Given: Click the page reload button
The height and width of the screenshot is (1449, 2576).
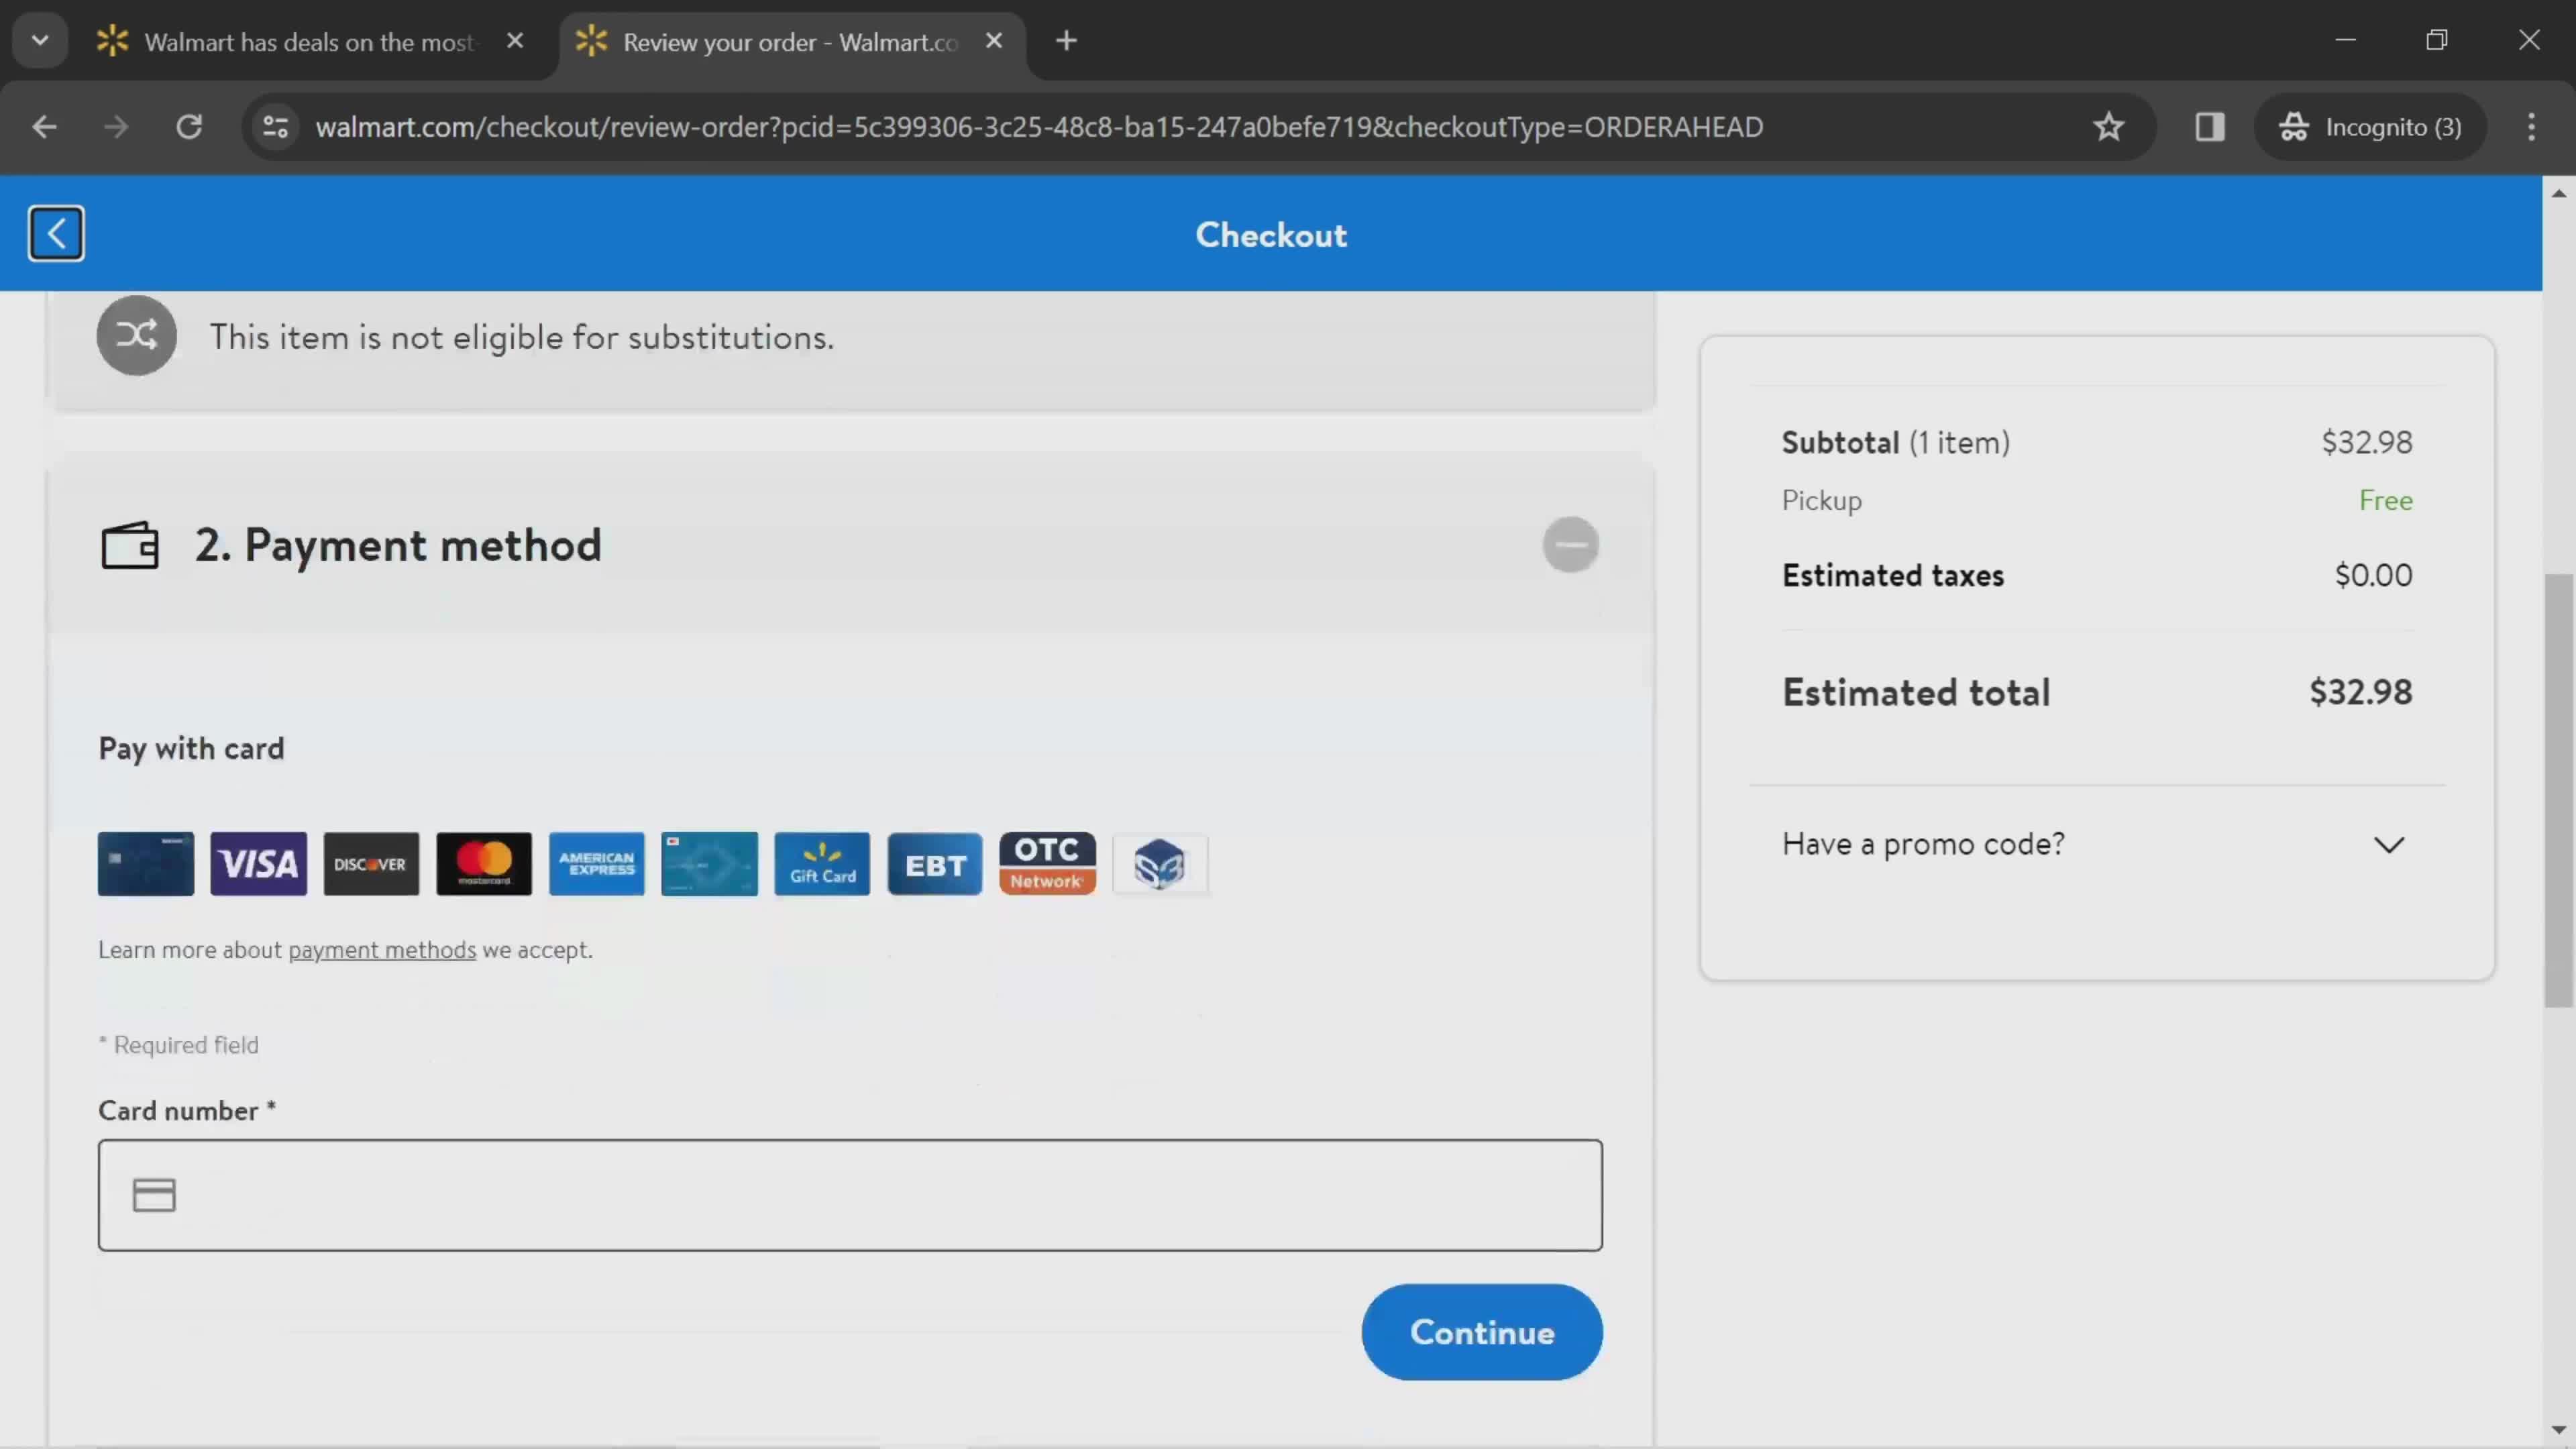Looking at the screenshot, I should coord(189,125).
